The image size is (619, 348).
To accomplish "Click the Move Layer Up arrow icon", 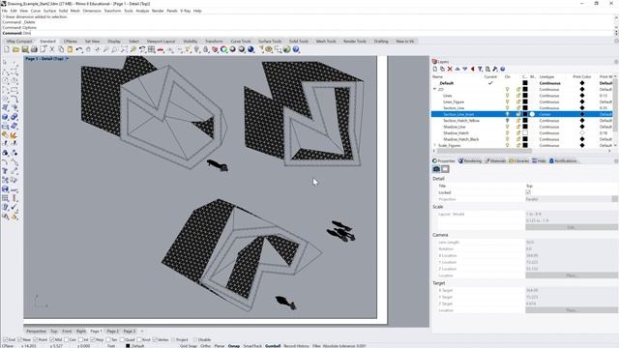I will 457,69.
